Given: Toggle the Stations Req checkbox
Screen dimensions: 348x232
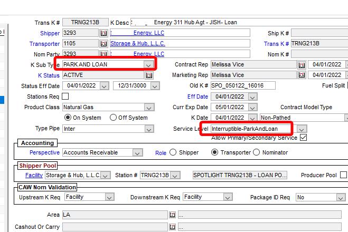Looking at the screenshot, I should (65, 96).
